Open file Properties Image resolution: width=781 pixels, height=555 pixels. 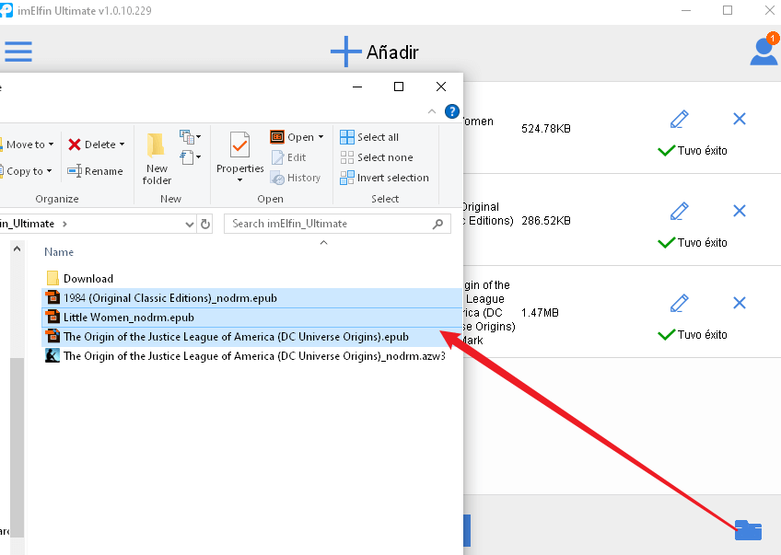click(x=239, y=153)
